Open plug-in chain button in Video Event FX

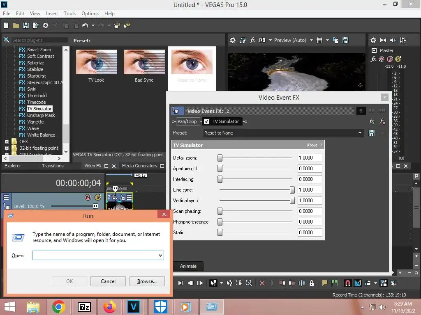(x=372, y=121)
